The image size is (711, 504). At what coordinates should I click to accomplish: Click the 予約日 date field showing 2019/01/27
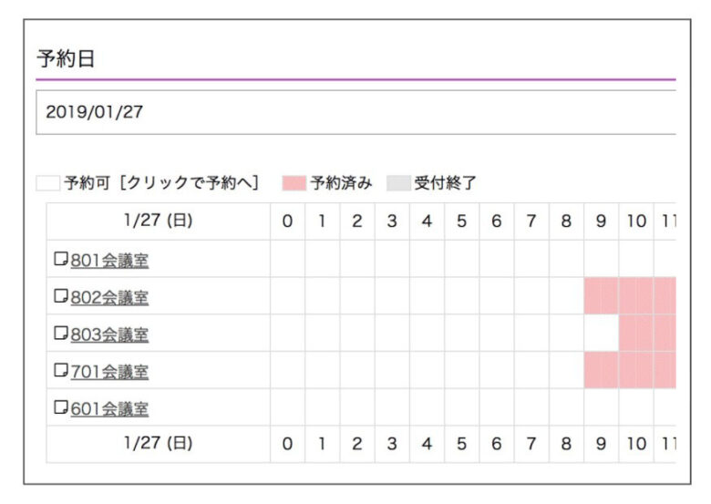click(355, 112)
